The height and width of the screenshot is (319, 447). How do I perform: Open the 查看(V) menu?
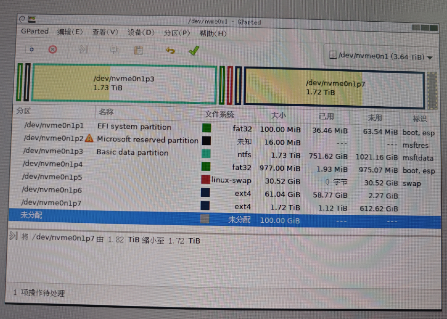105,32
